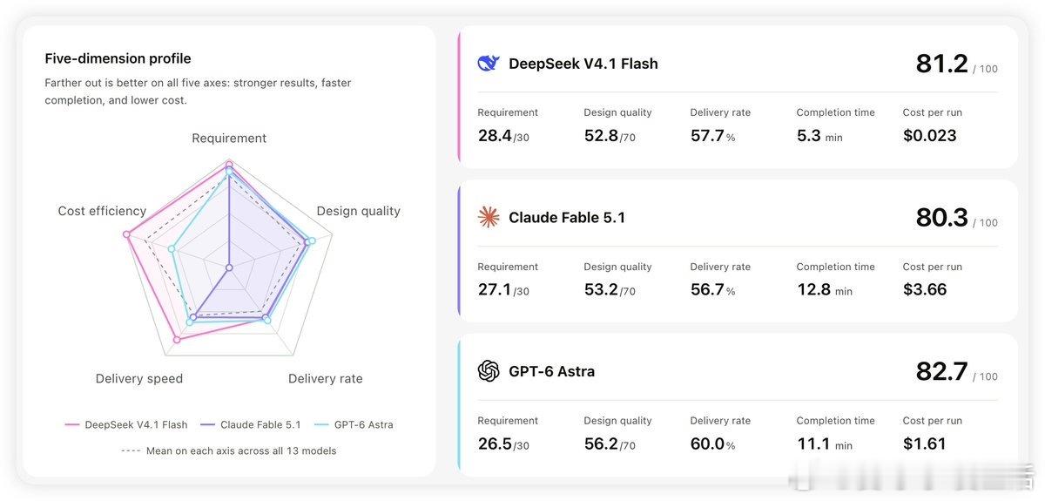This screenshot has height=501, width=1045.
Task: Select the Design quality radar axis label
Action: (359, 211)
